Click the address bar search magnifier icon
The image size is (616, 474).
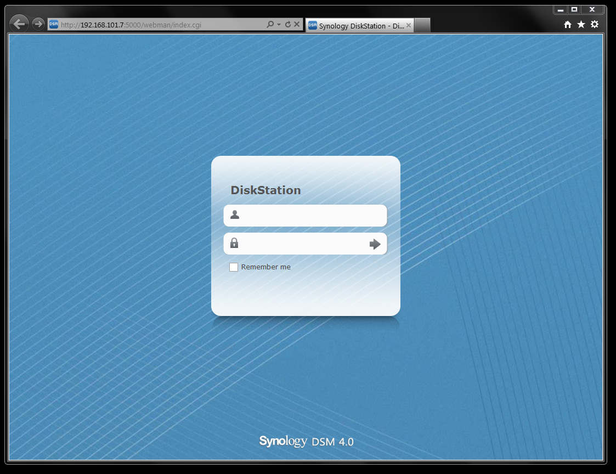(x=270, y=24)
